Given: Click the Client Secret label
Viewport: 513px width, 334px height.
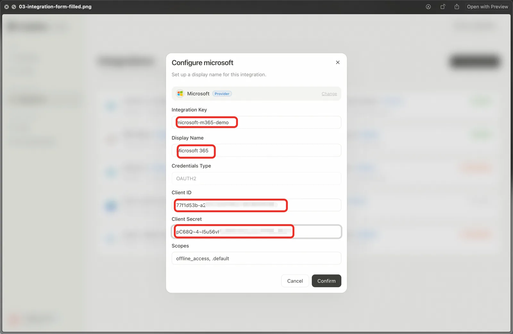Looking at the screenshot, I should pyautogui.click(x=187, y=219).
